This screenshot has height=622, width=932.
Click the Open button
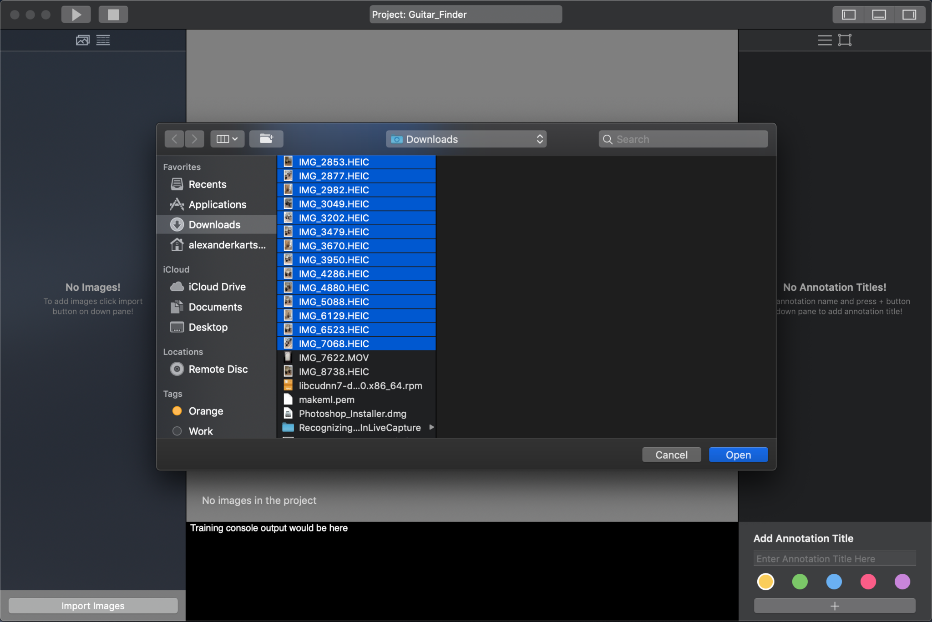[x=738, y=455]
